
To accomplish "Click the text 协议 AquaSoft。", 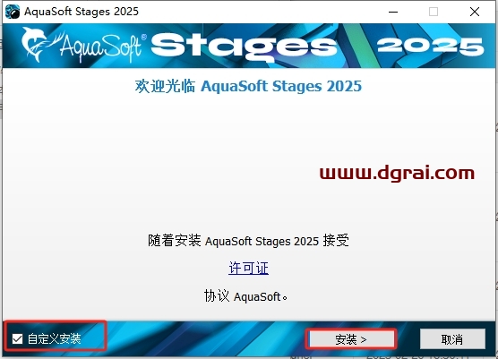I will point(245,296).
